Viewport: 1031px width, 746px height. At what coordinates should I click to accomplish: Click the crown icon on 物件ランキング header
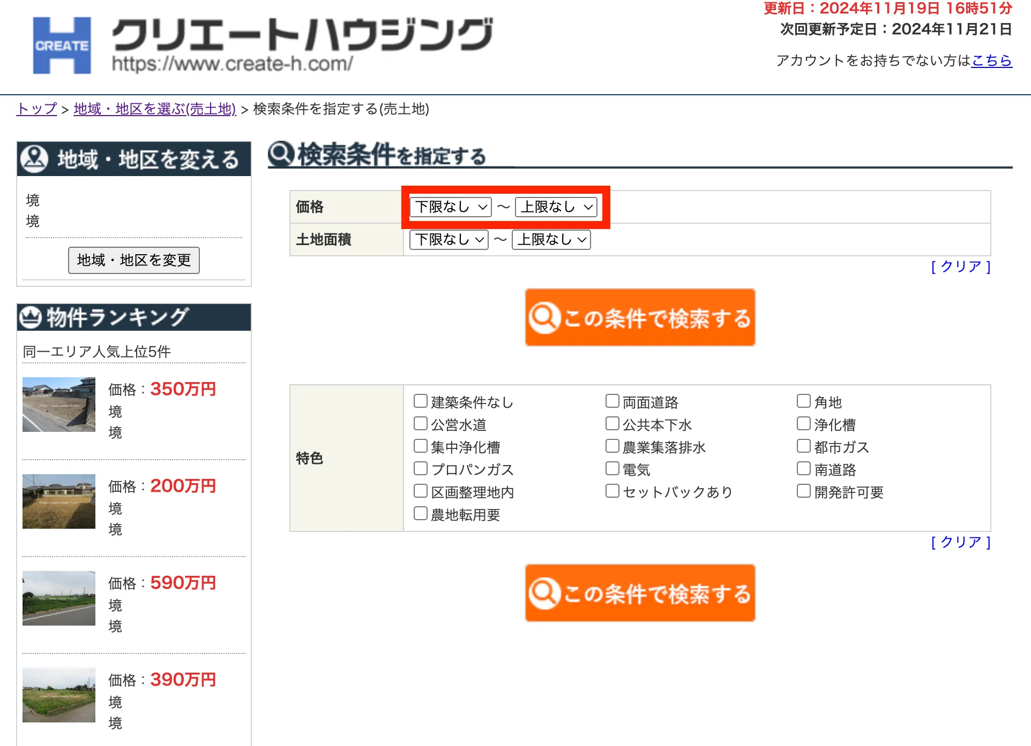31,317
